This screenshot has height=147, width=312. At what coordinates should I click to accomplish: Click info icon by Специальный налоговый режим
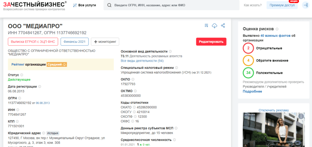[177, 68]
